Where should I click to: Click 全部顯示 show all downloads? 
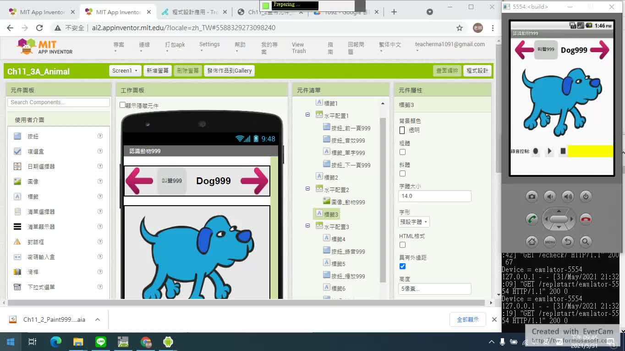(468, 319)
